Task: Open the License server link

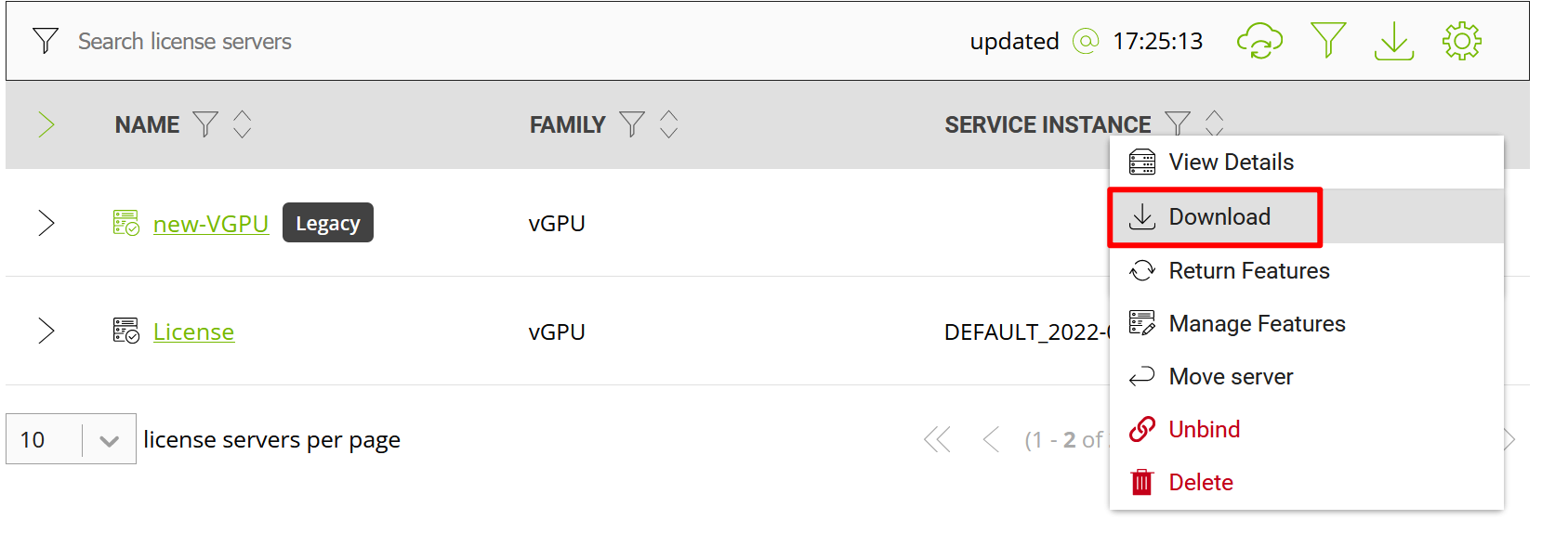Action: pyautogui.click(x=193, y=332)
